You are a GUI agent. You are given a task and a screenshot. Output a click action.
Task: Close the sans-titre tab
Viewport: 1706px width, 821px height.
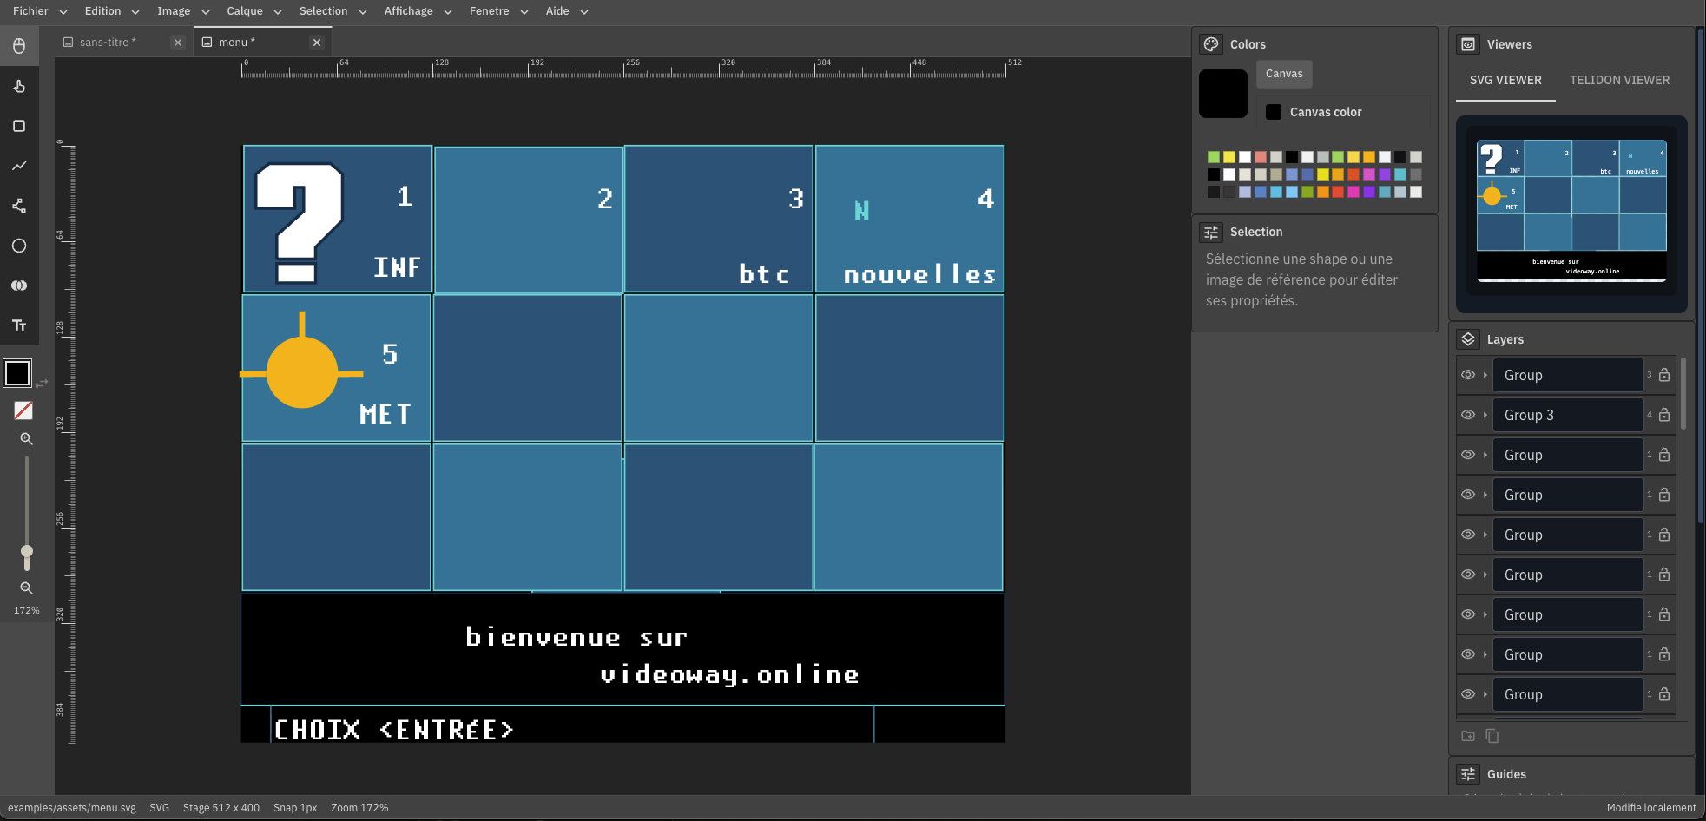coord(178,43)
